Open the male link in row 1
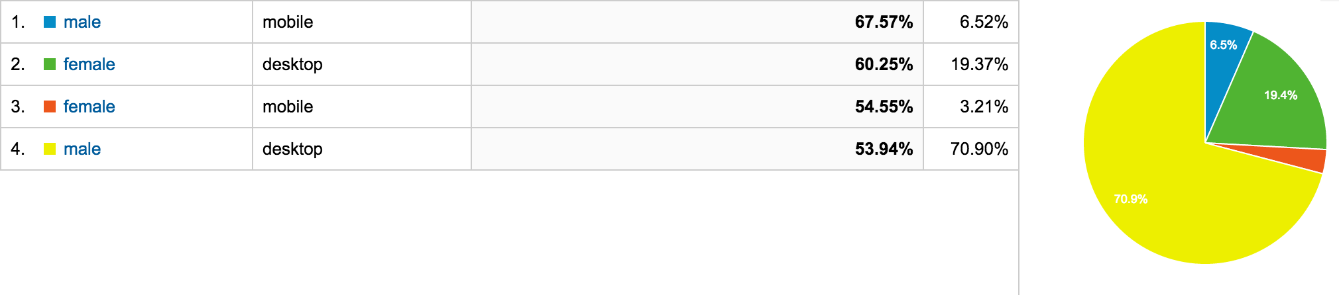1339x295 pixels. click(82, 22)
